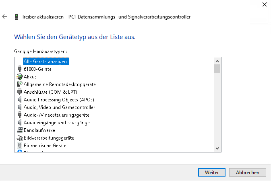The image size is (271, 181).
Task: Choose 'Bildverarbeitungsgeräte' entry
Action: (49, 138)
